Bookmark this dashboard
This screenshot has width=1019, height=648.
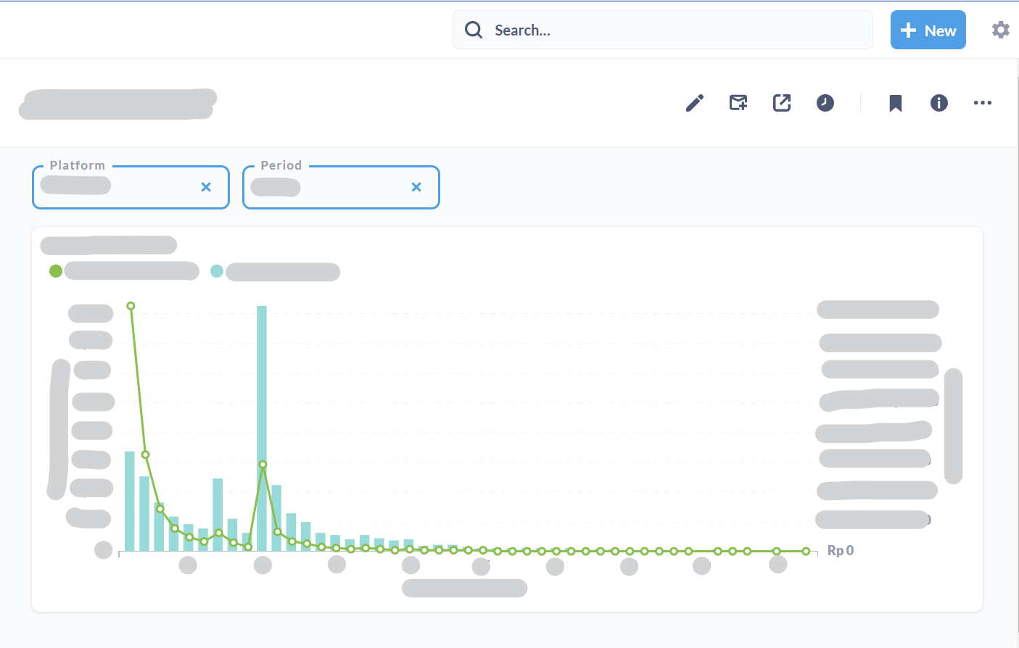(x=896, y=104)
